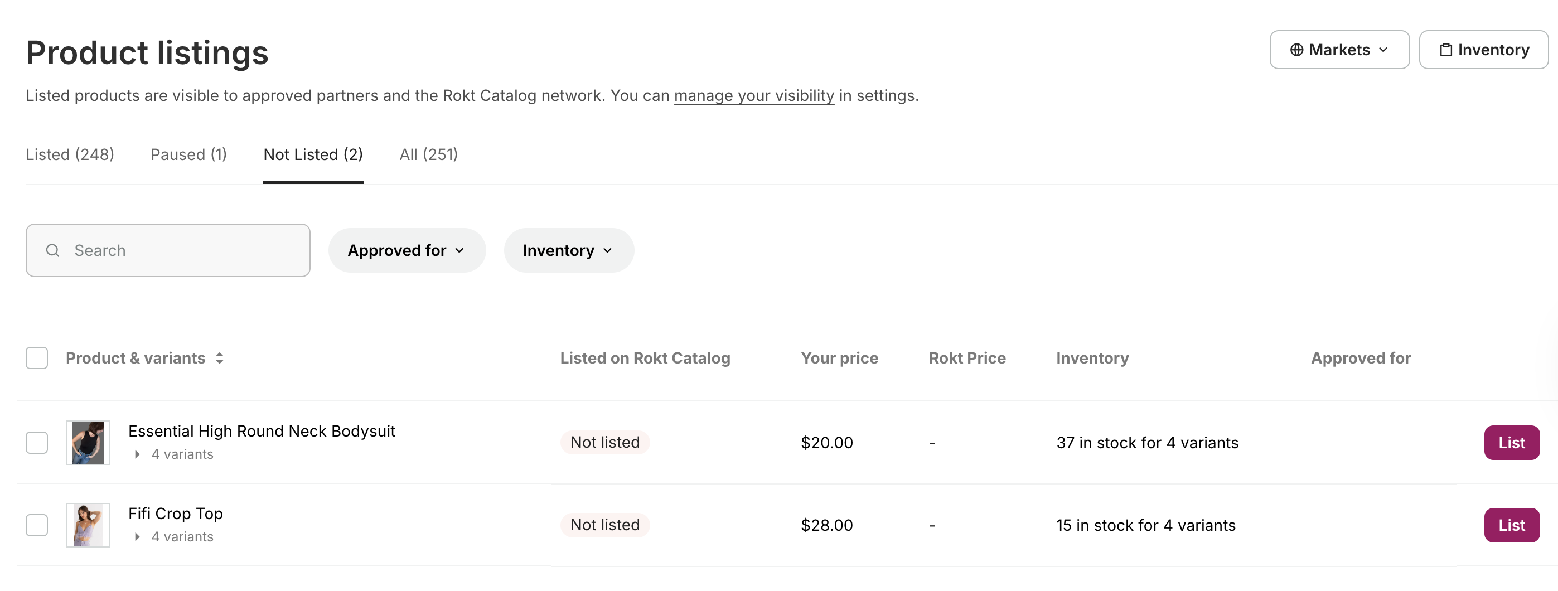Open Fifi Crop Top thumbnail image

click(88, 525)
